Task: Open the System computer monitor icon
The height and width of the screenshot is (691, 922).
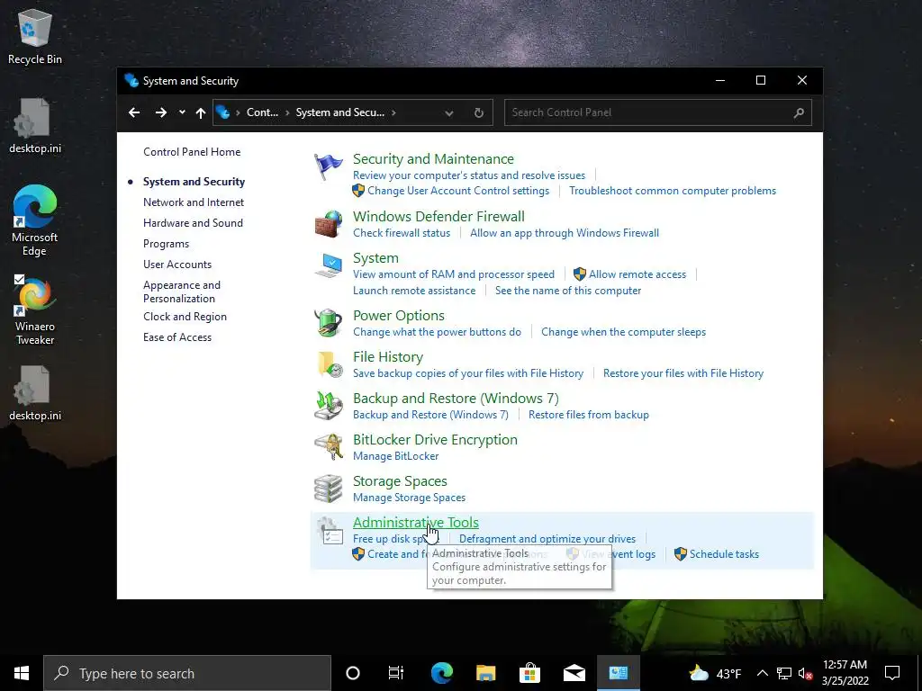Action: point(328,265)
